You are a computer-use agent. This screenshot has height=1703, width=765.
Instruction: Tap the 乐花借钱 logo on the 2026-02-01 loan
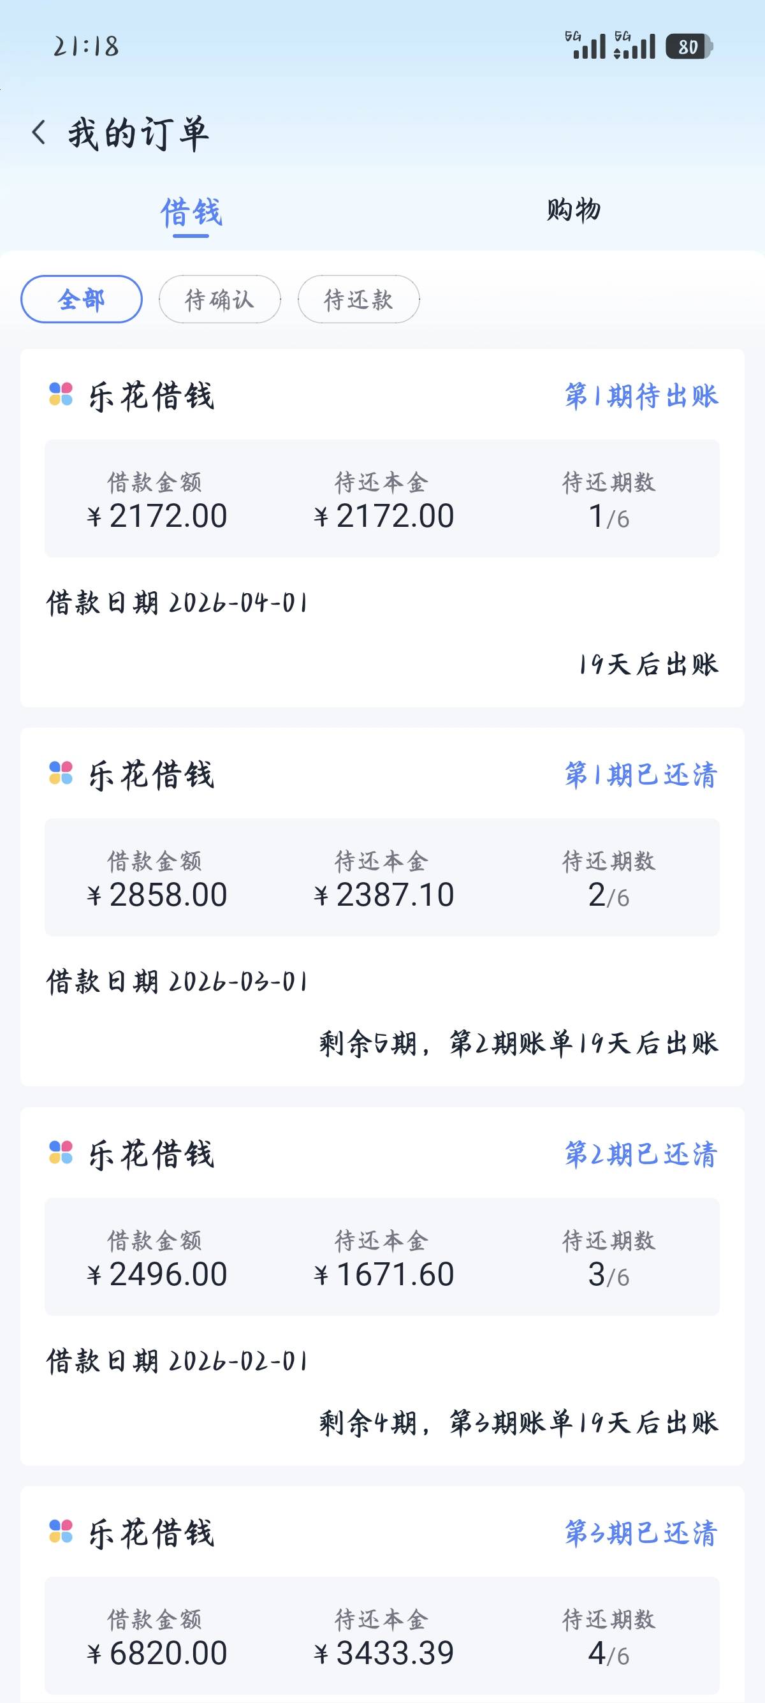pos(61,1153)
